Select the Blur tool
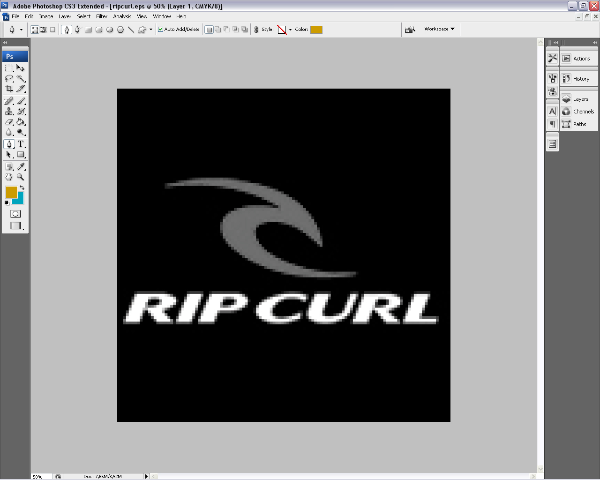600x480 pixels. (x=9, y=132)
